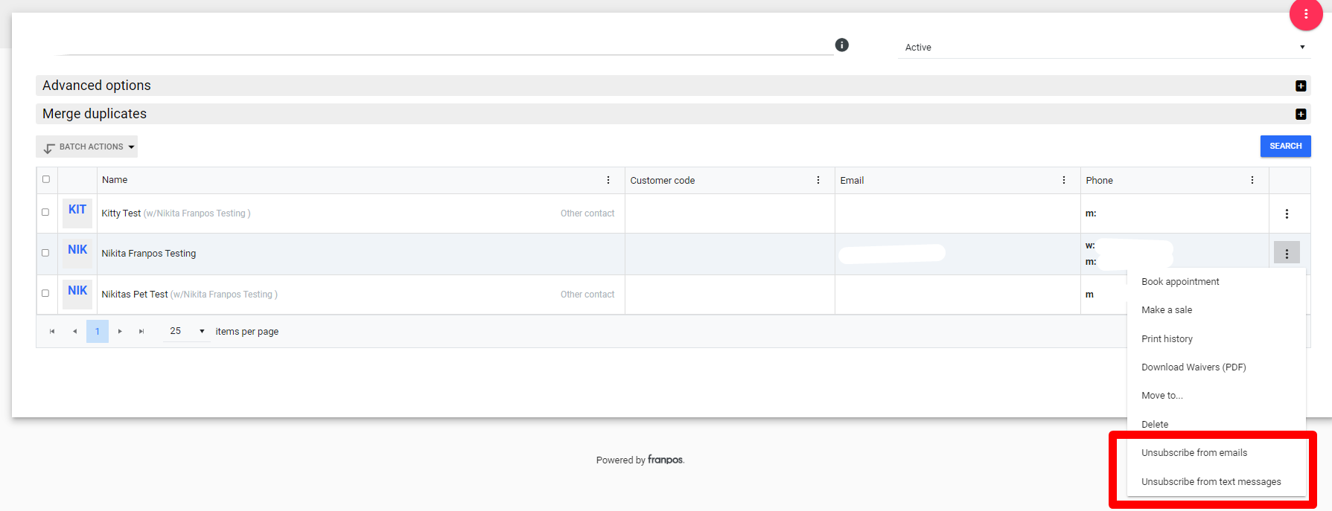Choose Delete from context menu
Viewport: 1332px width, 511px height.
point(1217,425)
